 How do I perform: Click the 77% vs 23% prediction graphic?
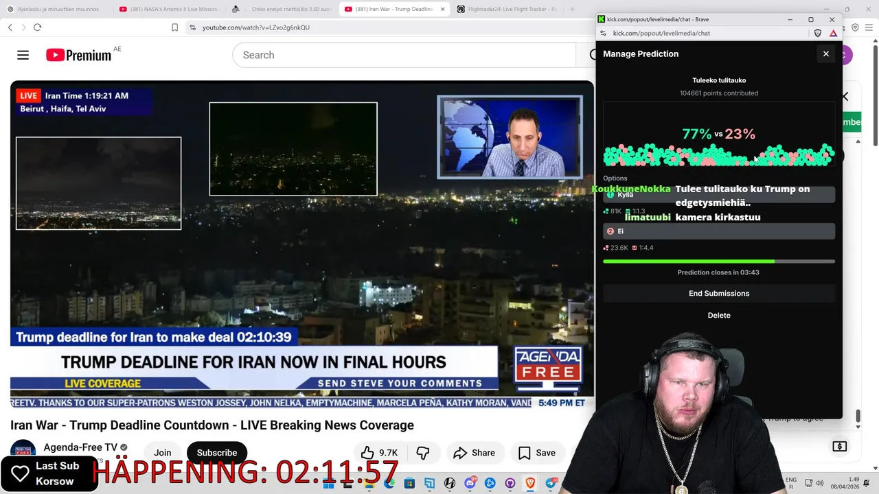tap(719, 134)
